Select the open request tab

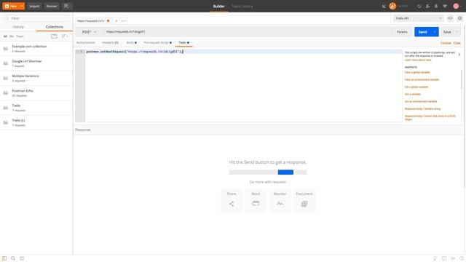[93, 21]
